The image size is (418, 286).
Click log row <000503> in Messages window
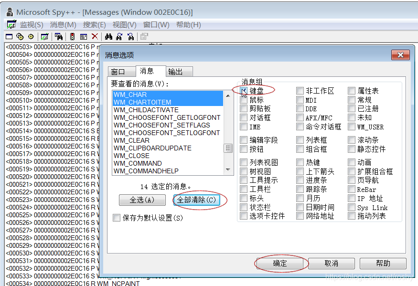point(52,47)
